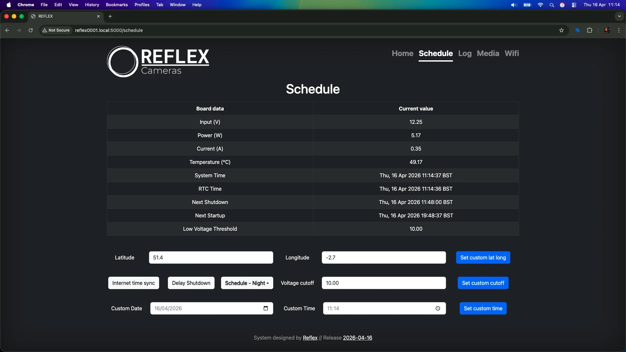626x352 pixels.
Task: Open the Bookmarks menu in the menu bar
Action: [117, 5]
